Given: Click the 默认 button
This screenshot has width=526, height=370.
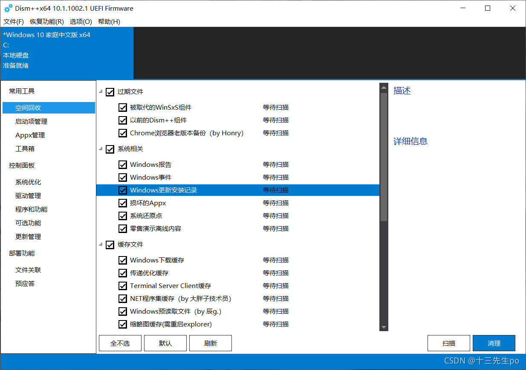Looking at the screenshot, I should coord(165,343).
